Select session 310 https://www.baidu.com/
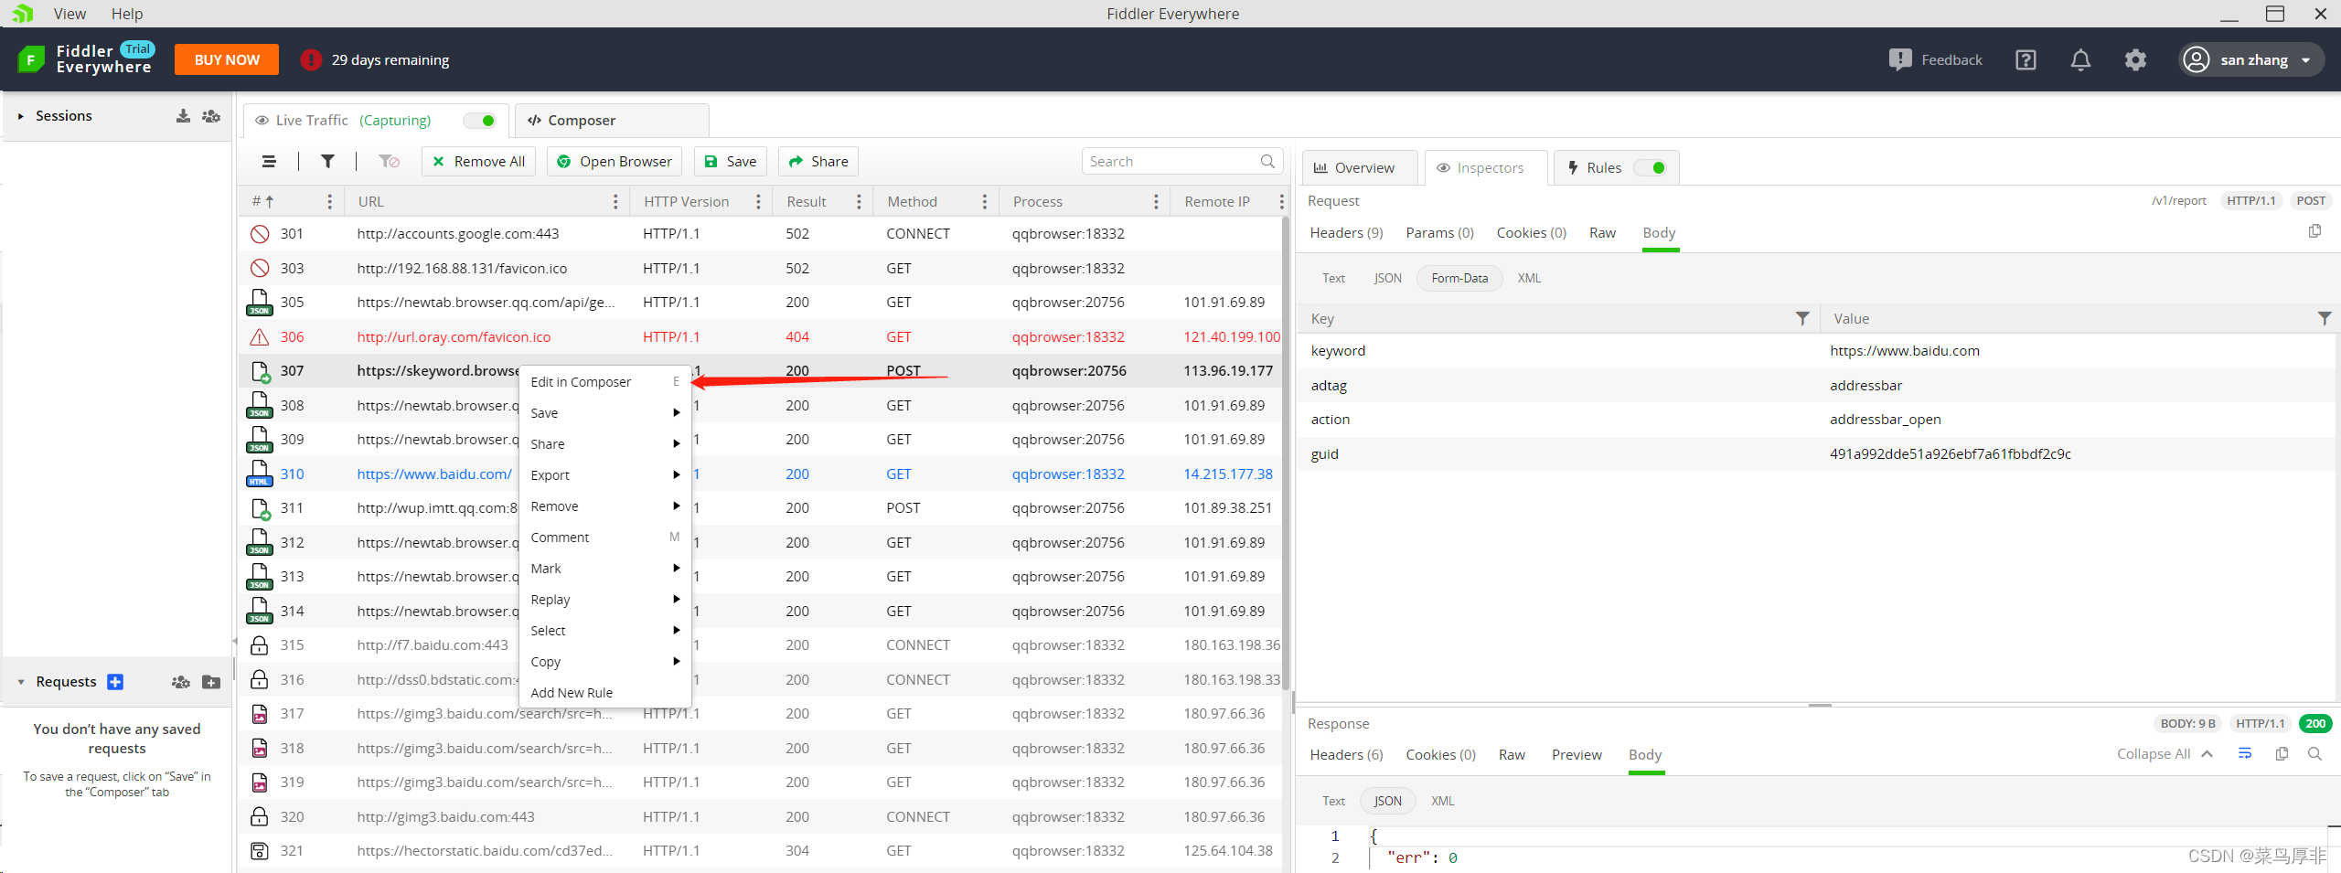Viewport: 2341px width, 873px height. point(759,474)
